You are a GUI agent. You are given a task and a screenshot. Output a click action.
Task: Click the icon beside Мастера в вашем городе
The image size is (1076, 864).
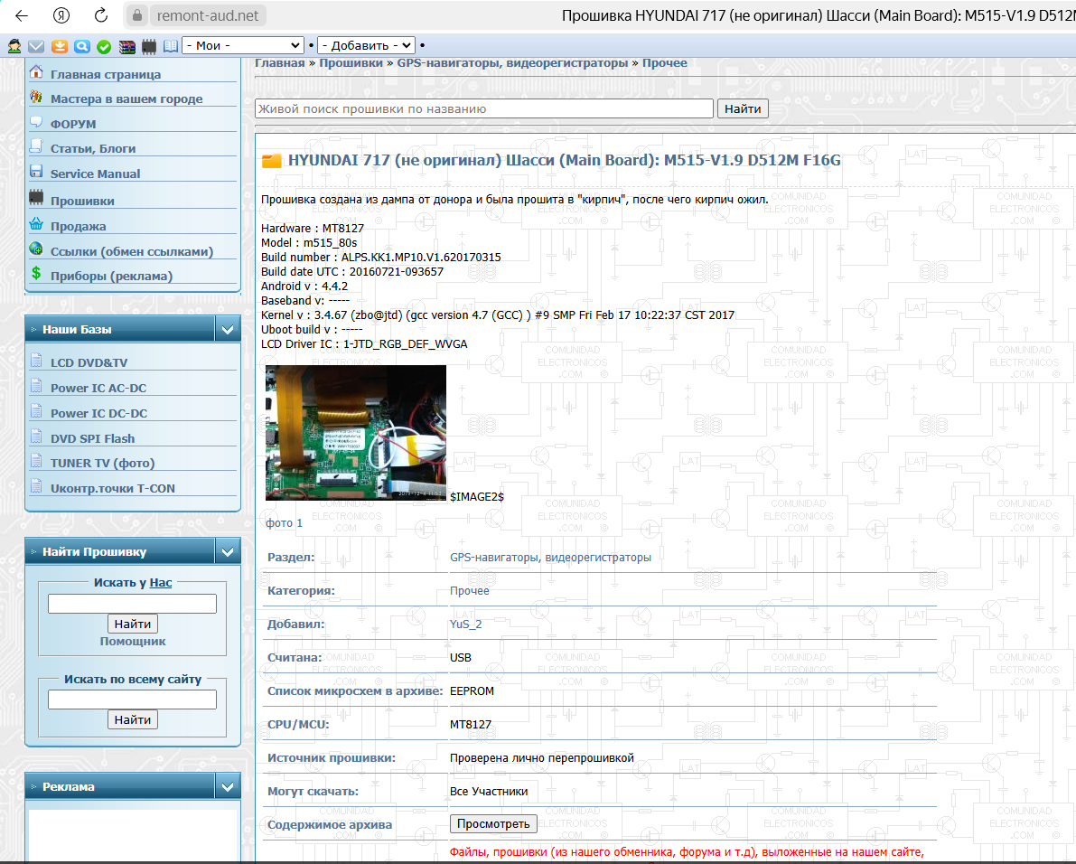pyautogui.click(x=36, y=98)
